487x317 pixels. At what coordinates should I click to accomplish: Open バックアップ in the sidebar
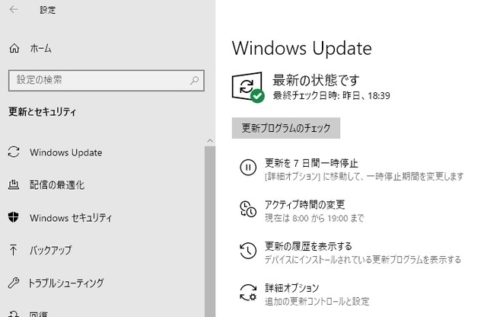pos(51,250)
